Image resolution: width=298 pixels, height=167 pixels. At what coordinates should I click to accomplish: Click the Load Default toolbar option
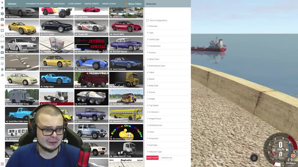pos(59,4)
